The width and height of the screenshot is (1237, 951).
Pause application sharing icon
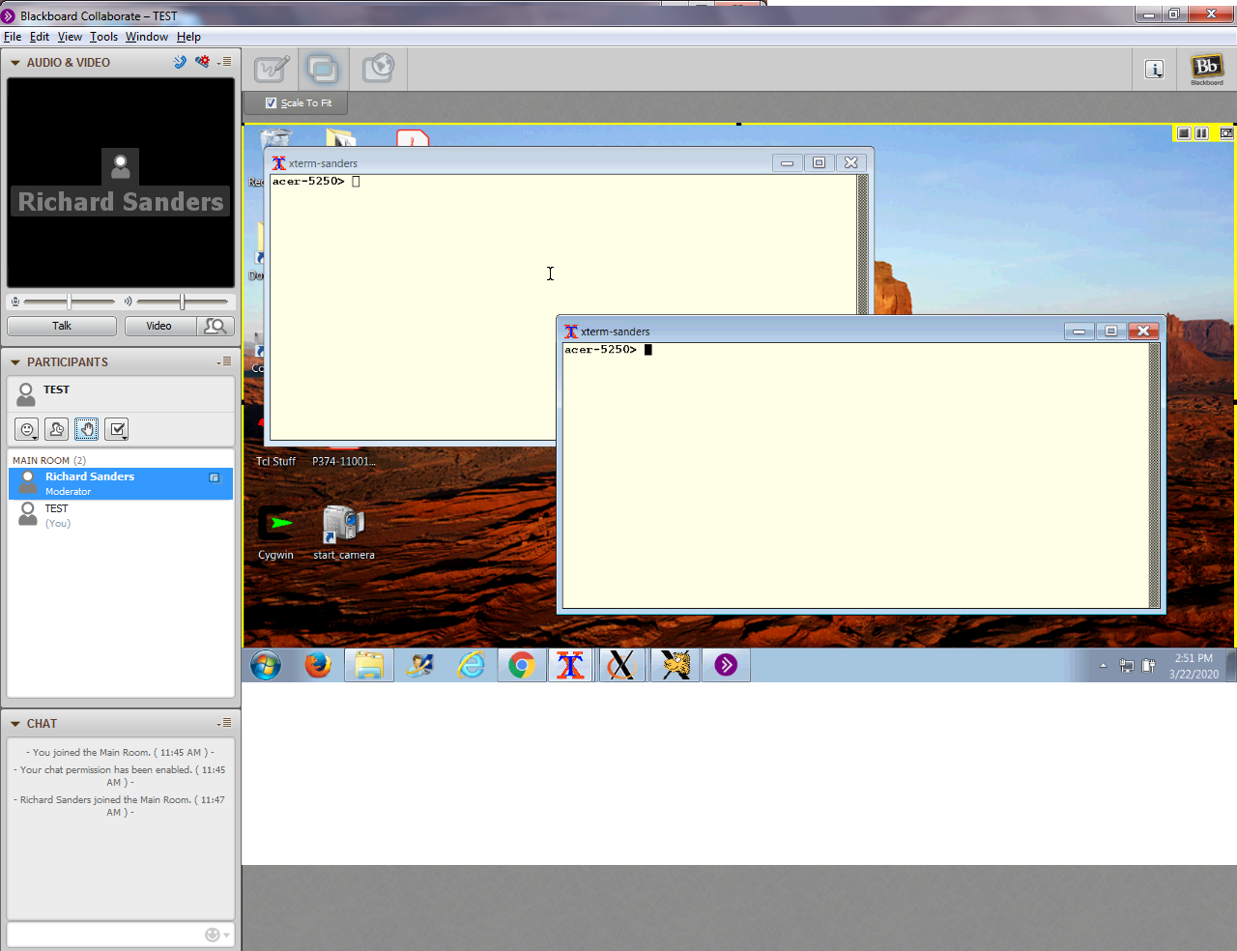point(1201,133)
